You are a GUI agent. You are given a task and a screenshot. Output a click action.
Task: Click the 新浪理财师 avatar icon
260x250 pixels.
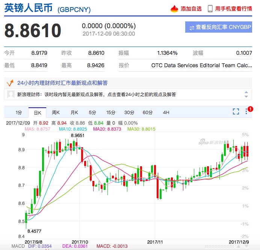click(11, 94)
